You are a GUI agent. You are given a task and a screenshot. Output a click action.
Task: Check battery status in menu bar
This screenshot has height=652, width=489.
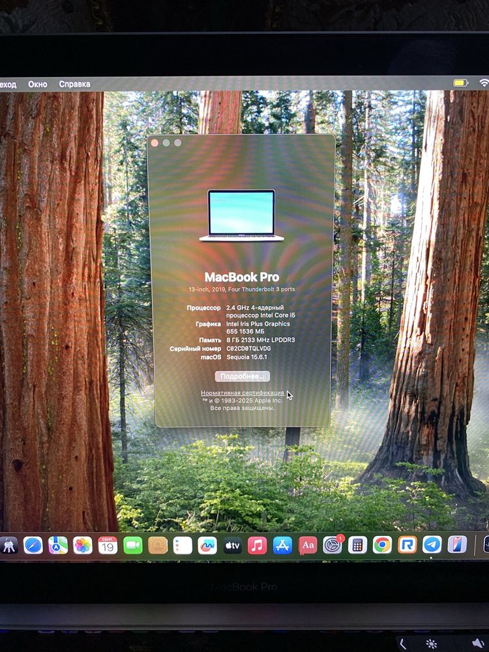pos(460,83)
